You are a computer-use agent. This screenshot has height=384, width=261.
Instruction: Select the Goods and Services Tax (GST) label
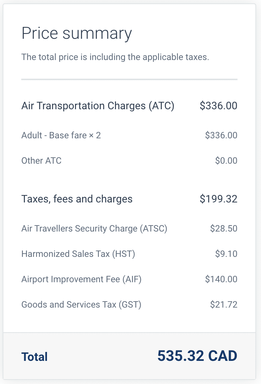click(x=82, y=305)
